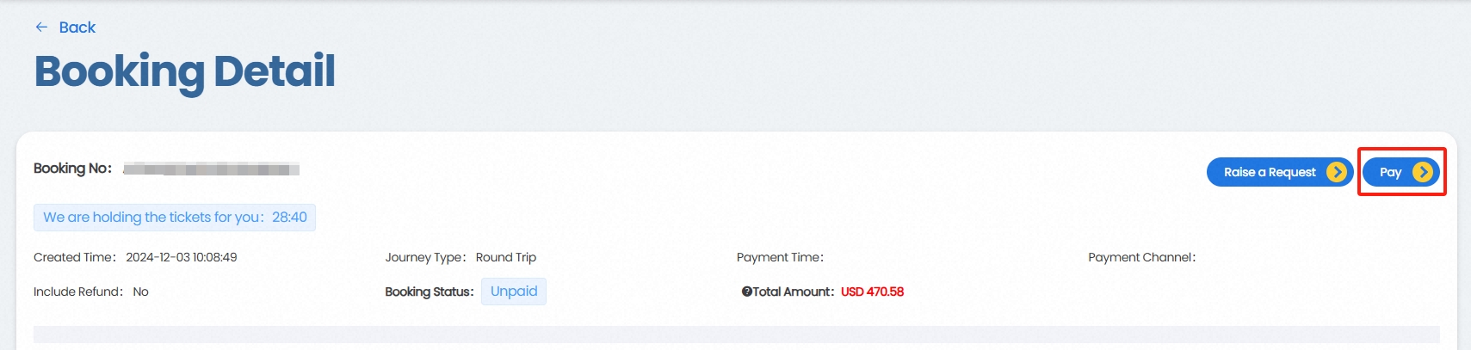Click the ticket holding countdown banner
The width and height of the screenshot is (1471, 350).
point(175,218)
